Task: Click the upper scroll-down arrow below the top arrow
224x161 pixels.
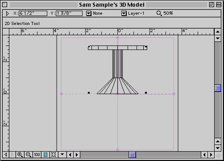Action: 218,38
